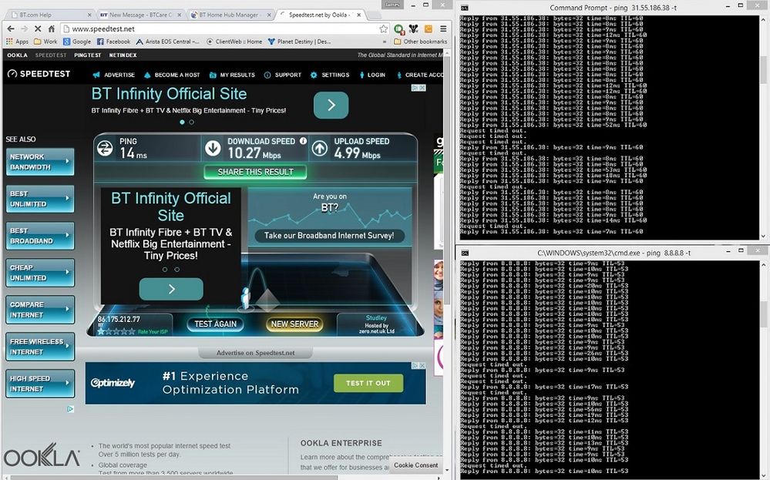The image size is (770, 480).
Task: Click the download arrow icon in results
Action: [x=213, y=148]
